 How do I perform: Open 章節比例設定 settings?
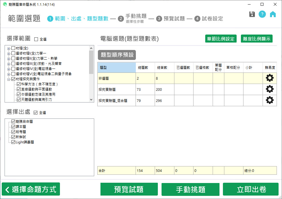point(221,39)
